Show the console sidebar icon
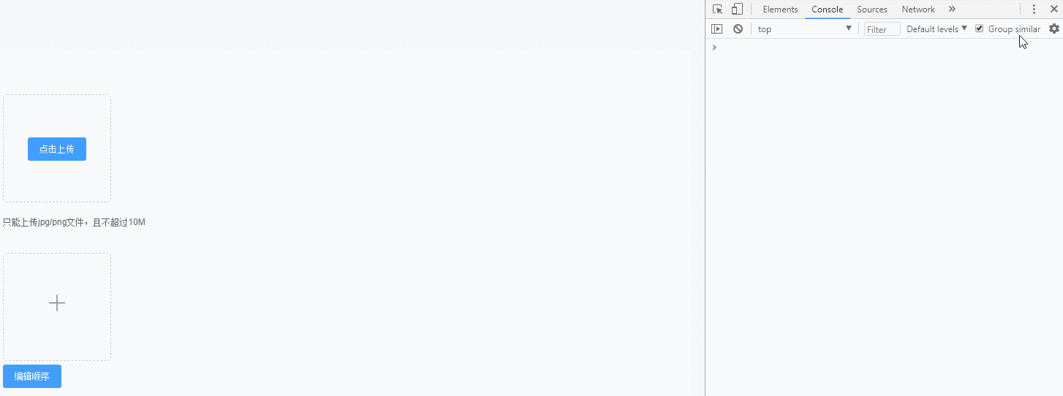The height and width of the screenshot is (396, 1063). pyautogui.click(x=717, y=29)
